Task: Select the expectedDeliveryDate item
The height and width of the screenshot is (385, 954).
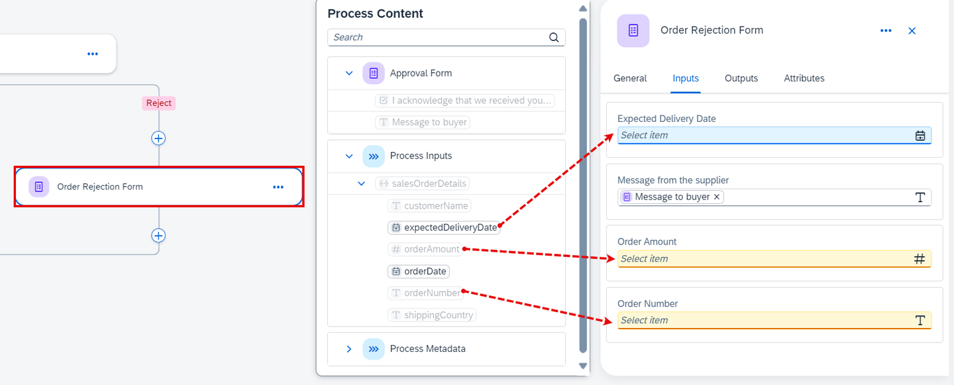Action: pos(444,227)
